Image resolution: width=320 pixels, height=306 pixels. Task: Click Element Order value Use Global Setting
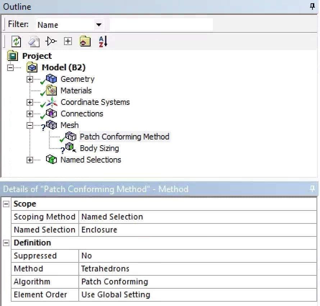[197, 294]
